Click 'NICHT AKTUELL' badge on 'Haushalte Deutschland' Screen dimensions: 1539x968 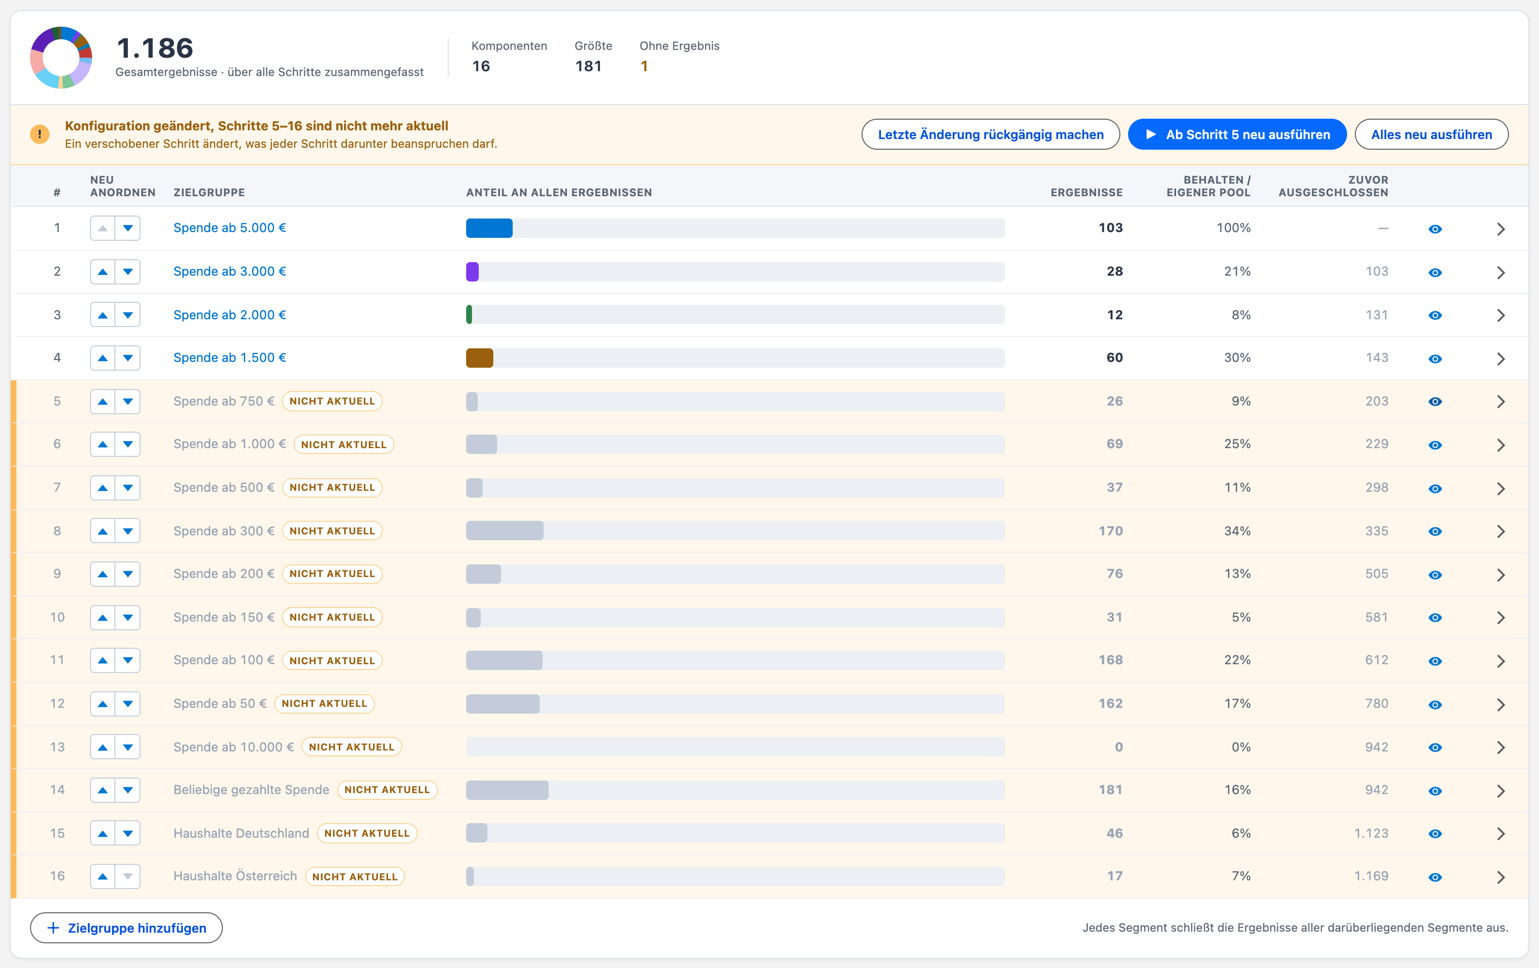pos(367,833)
